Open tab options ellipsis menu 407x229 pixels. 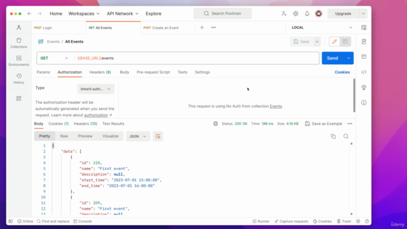pyautogui.click(x=214, y=27)
